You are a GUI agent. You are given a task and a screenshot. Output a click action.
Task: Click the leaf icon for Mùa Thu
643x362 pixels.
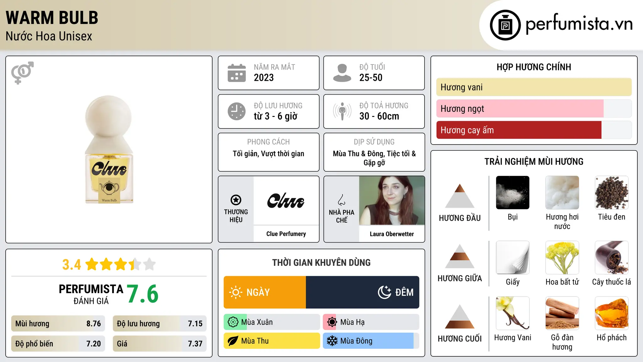[233, 341]
